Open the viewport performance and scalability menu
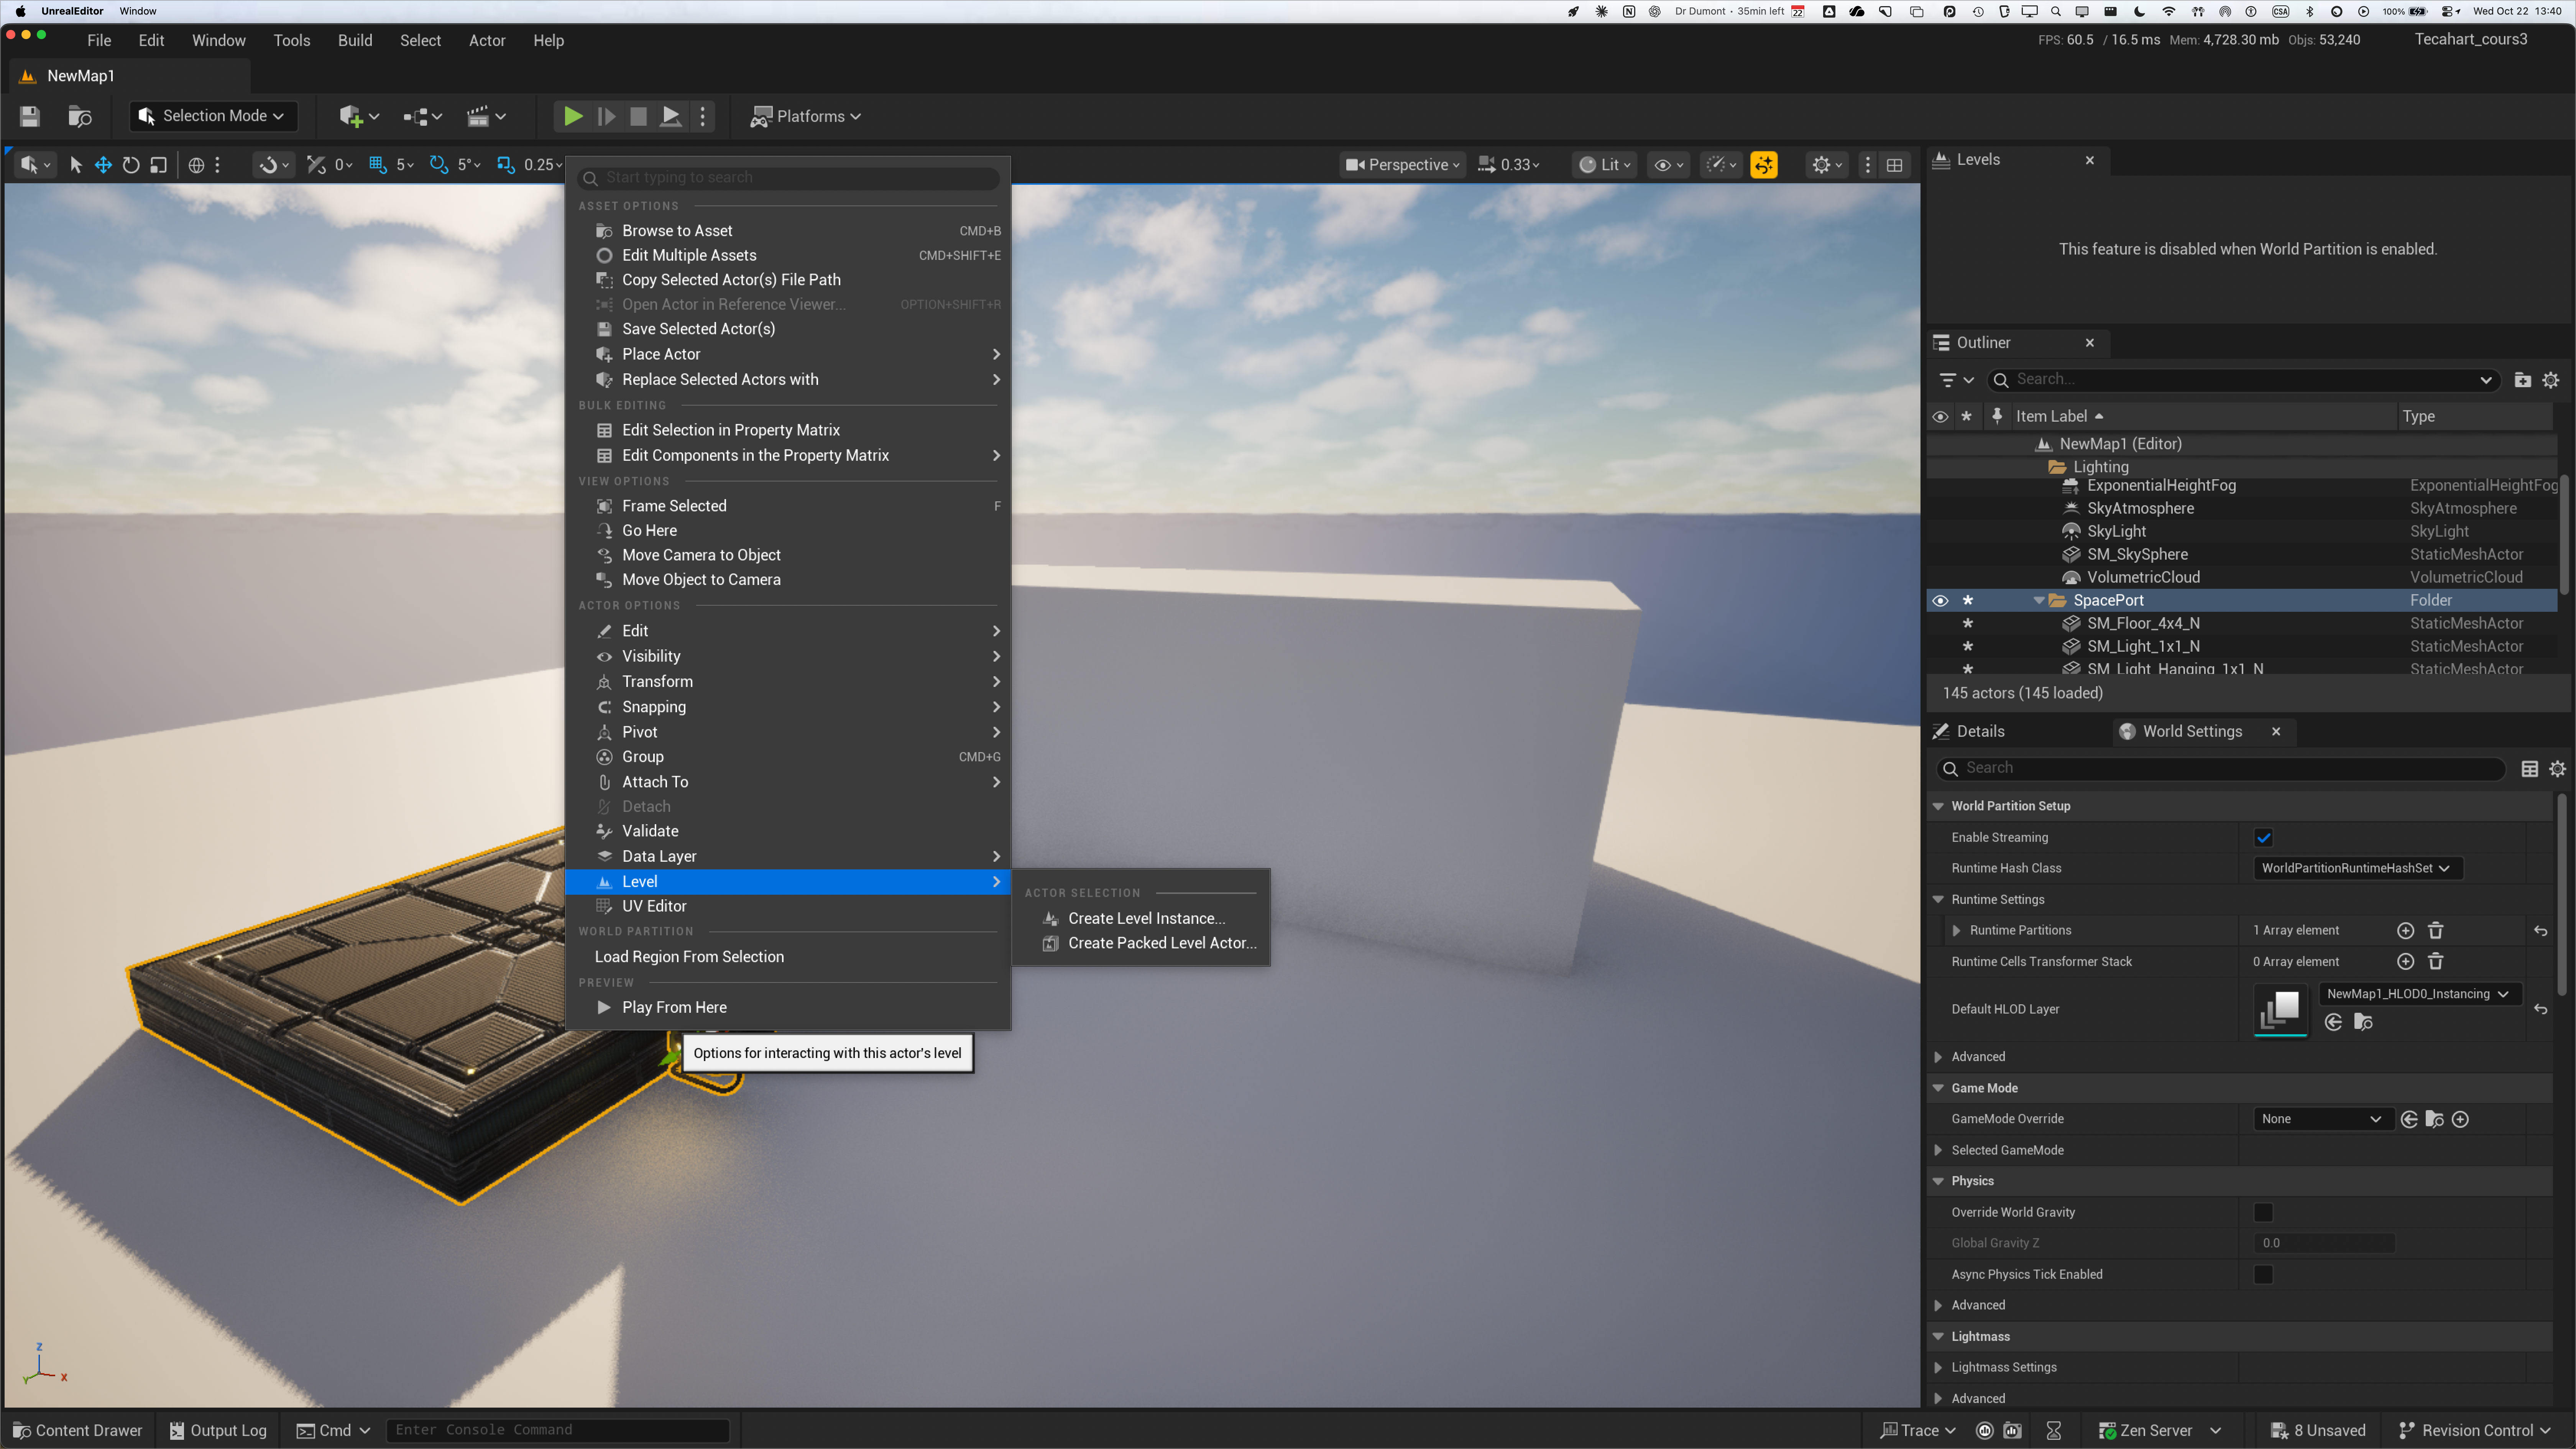This screenshot has height=1449, width=2576. click(1721, 165)
